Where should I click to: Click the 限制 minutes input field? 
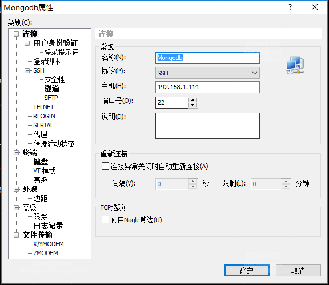click(x=266, y=184)
